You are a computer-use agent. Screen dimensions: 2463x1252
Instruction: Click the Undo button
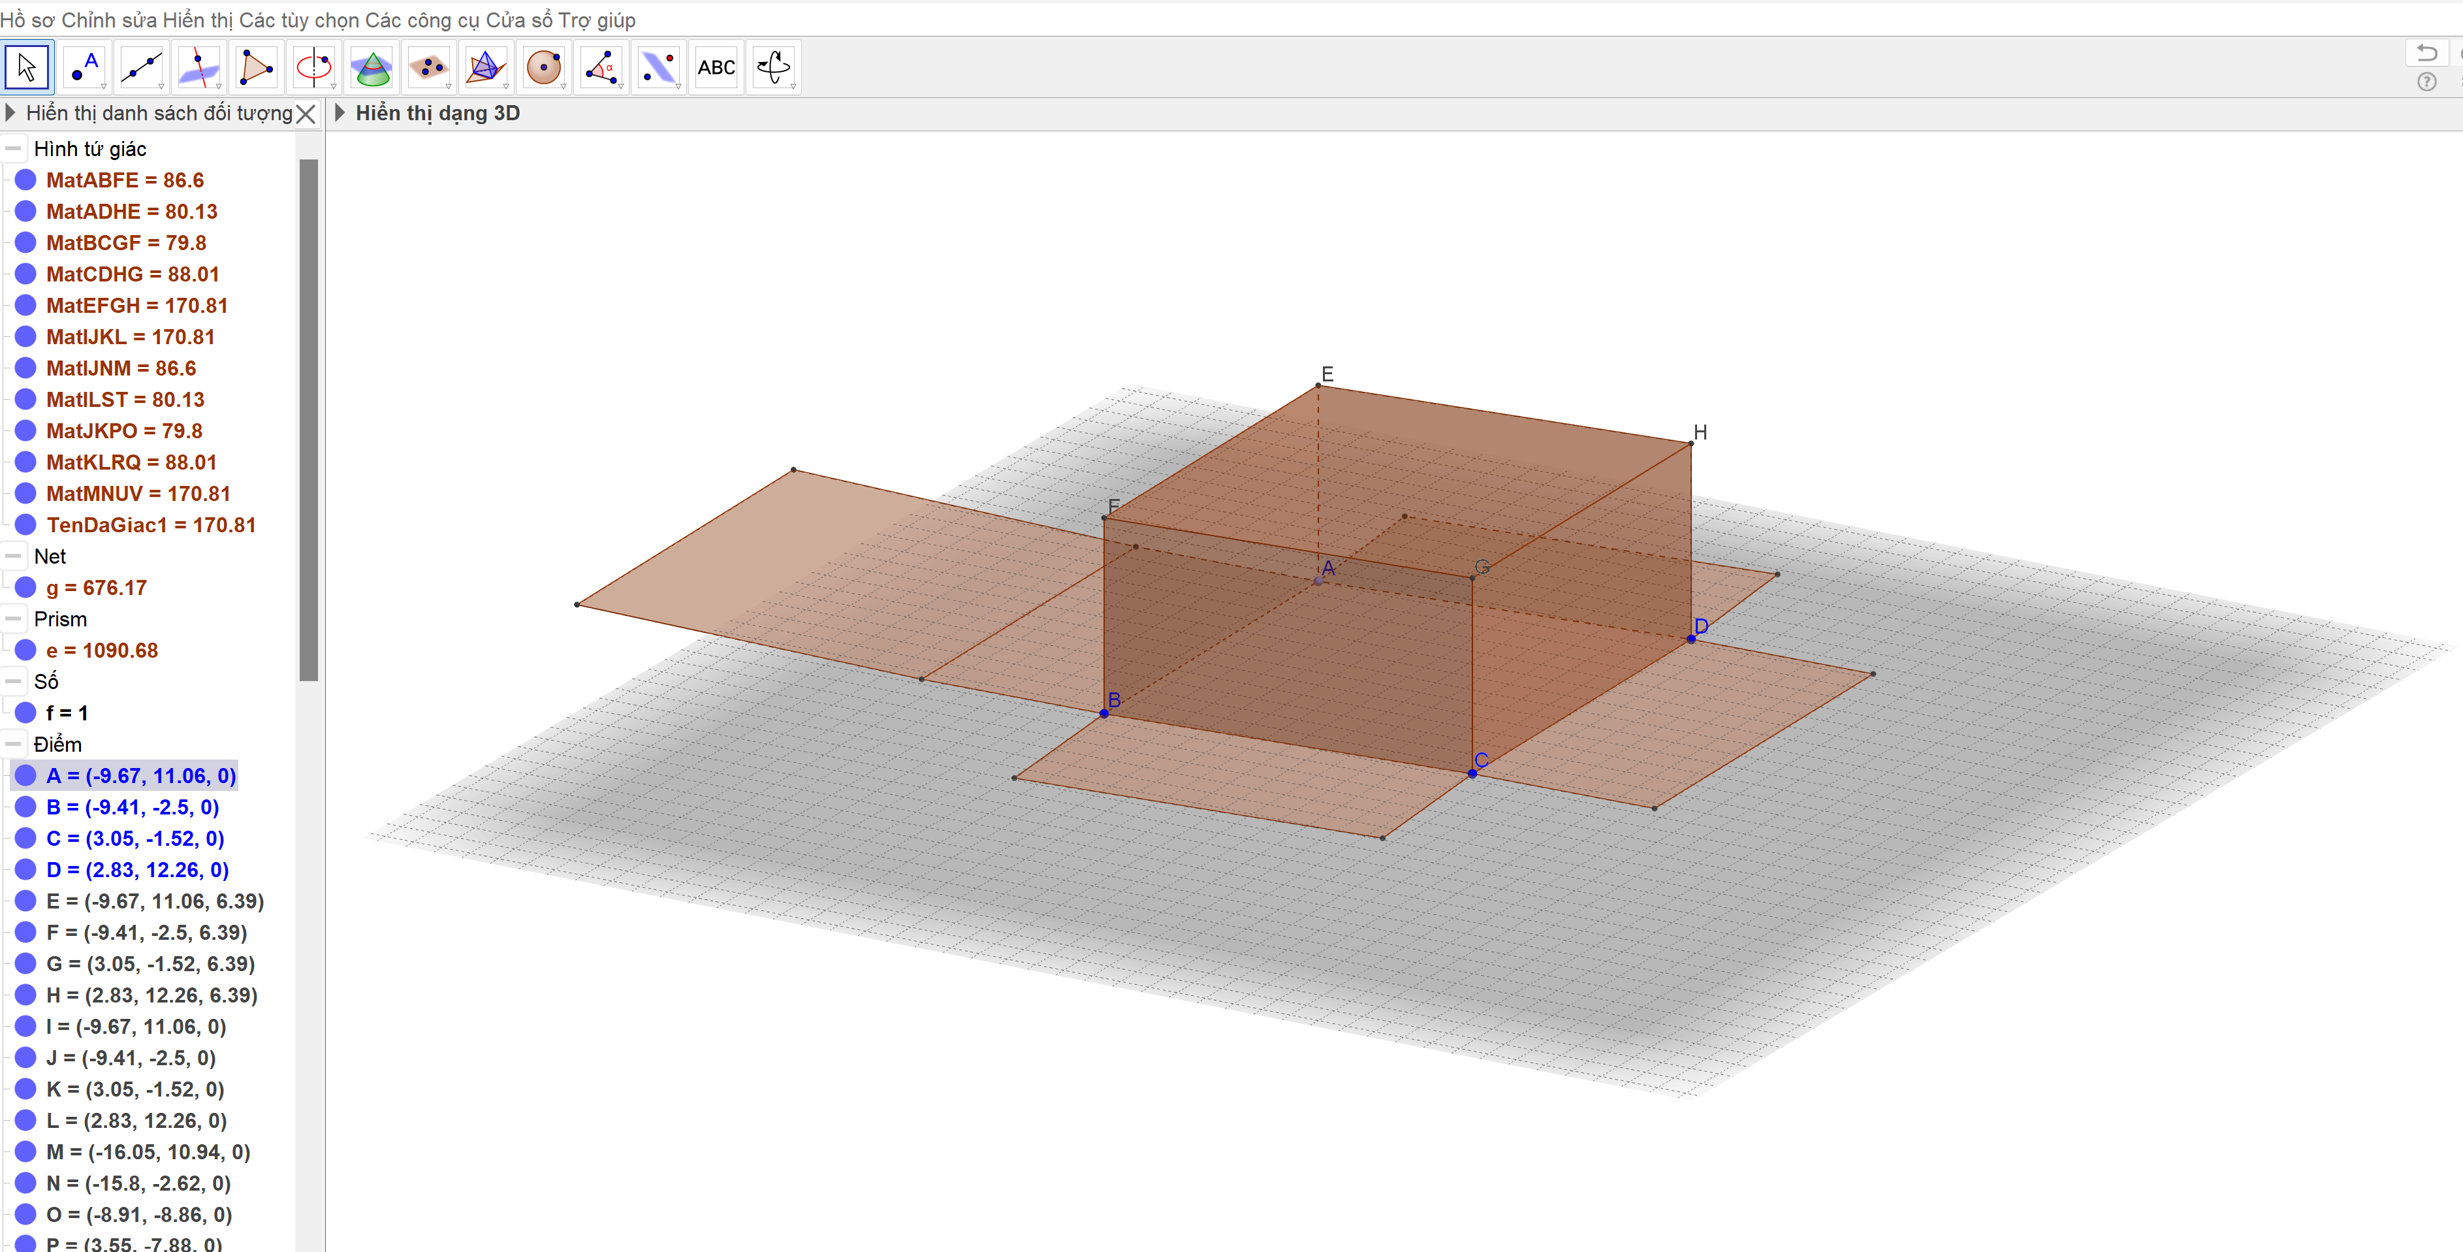click(x=2426, y=52)
